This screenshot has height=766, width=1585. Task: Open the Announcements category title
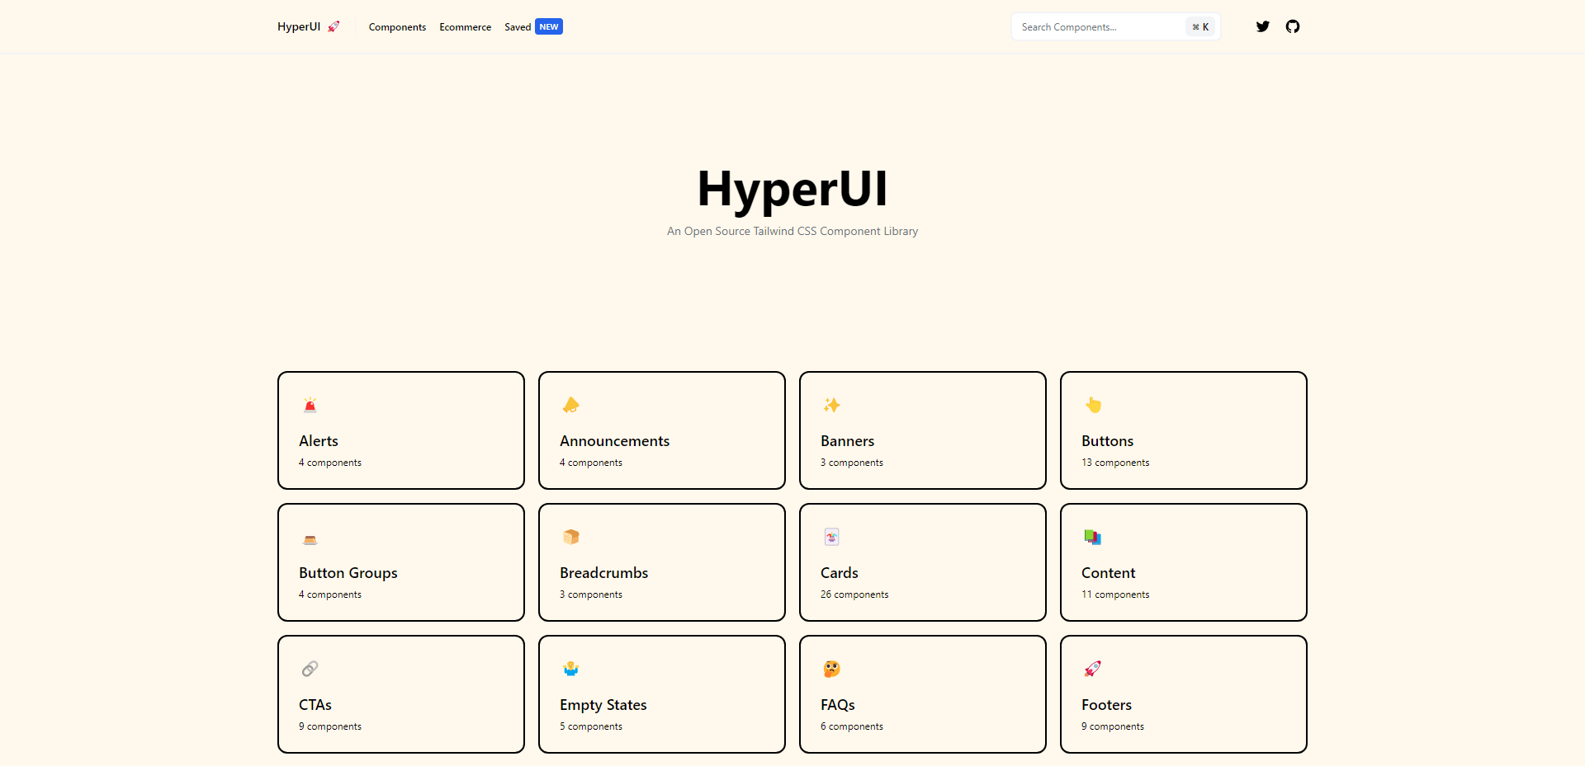[x=614, y=441]
